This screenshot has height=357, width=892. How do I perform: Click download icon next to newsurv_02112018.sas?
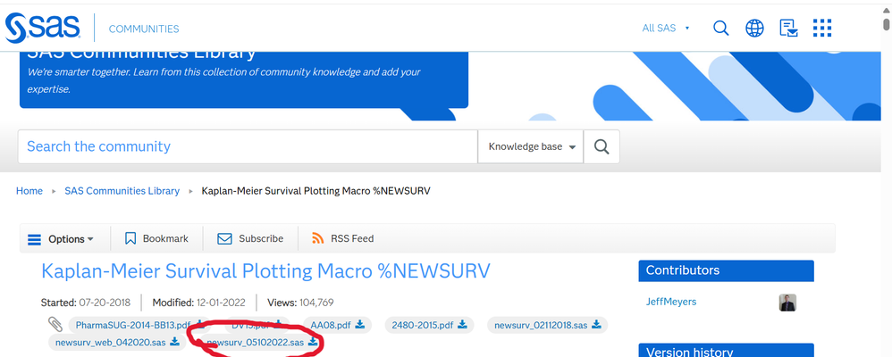click(596, 325)
